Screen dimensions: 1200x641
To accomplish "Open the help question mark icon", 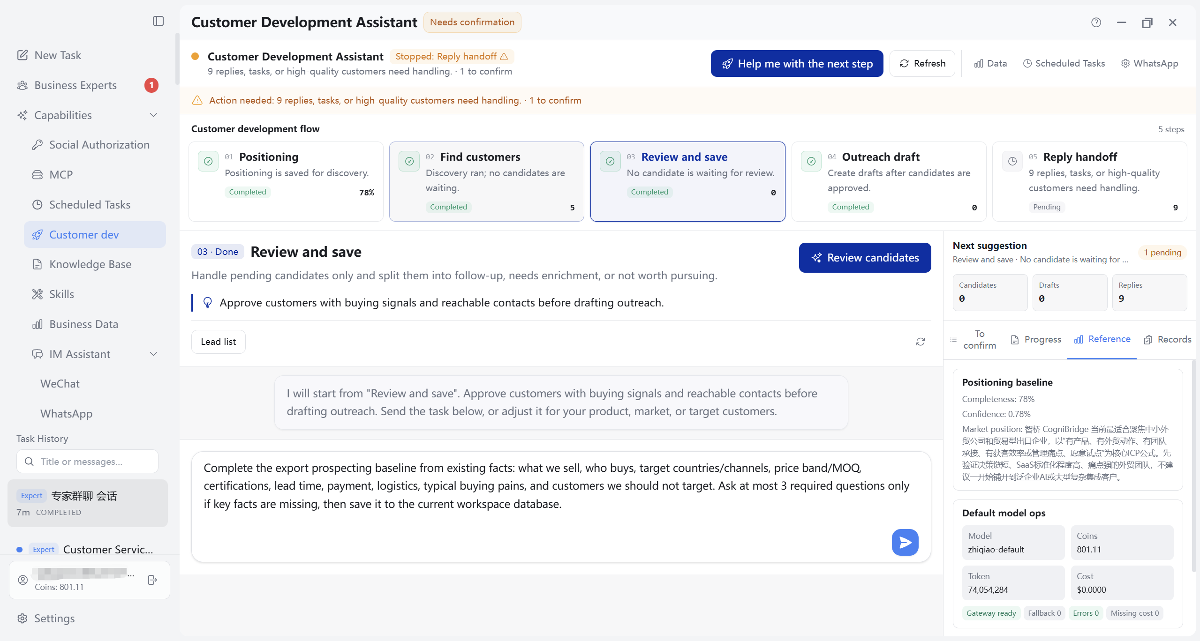I will point(1096,22).
